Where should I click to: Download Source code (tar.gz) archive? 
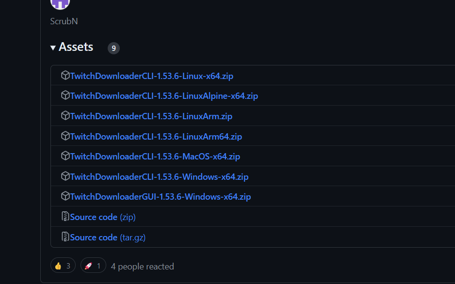108,237
